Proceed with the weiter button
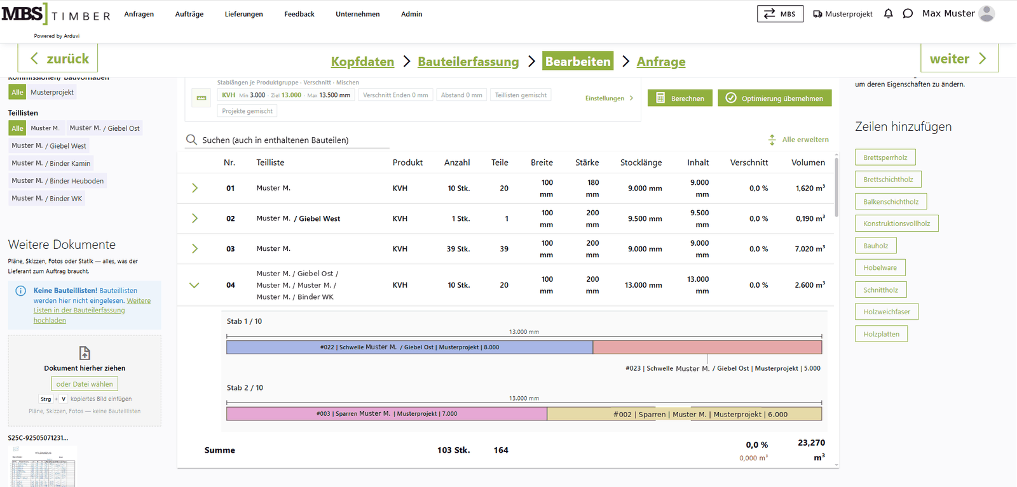 point(959,58)
